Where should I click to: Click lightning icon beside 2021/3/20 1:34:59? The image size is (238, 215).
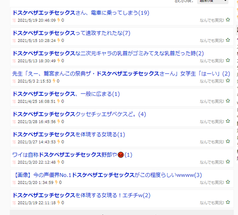point(56,183)
